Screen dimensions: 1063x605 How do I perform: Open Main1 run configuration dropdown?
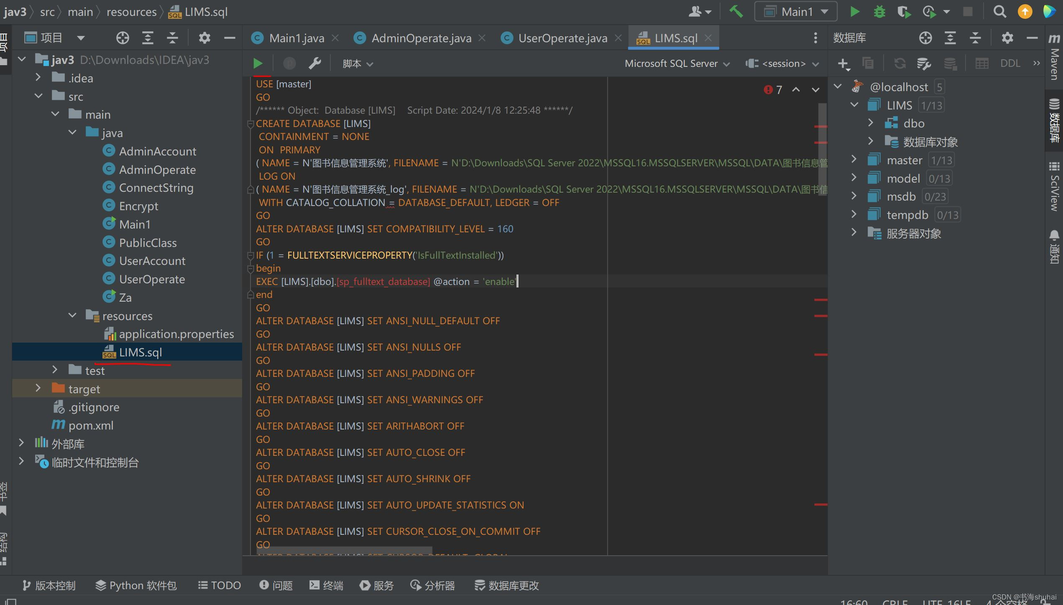click(x=796, y=12)
